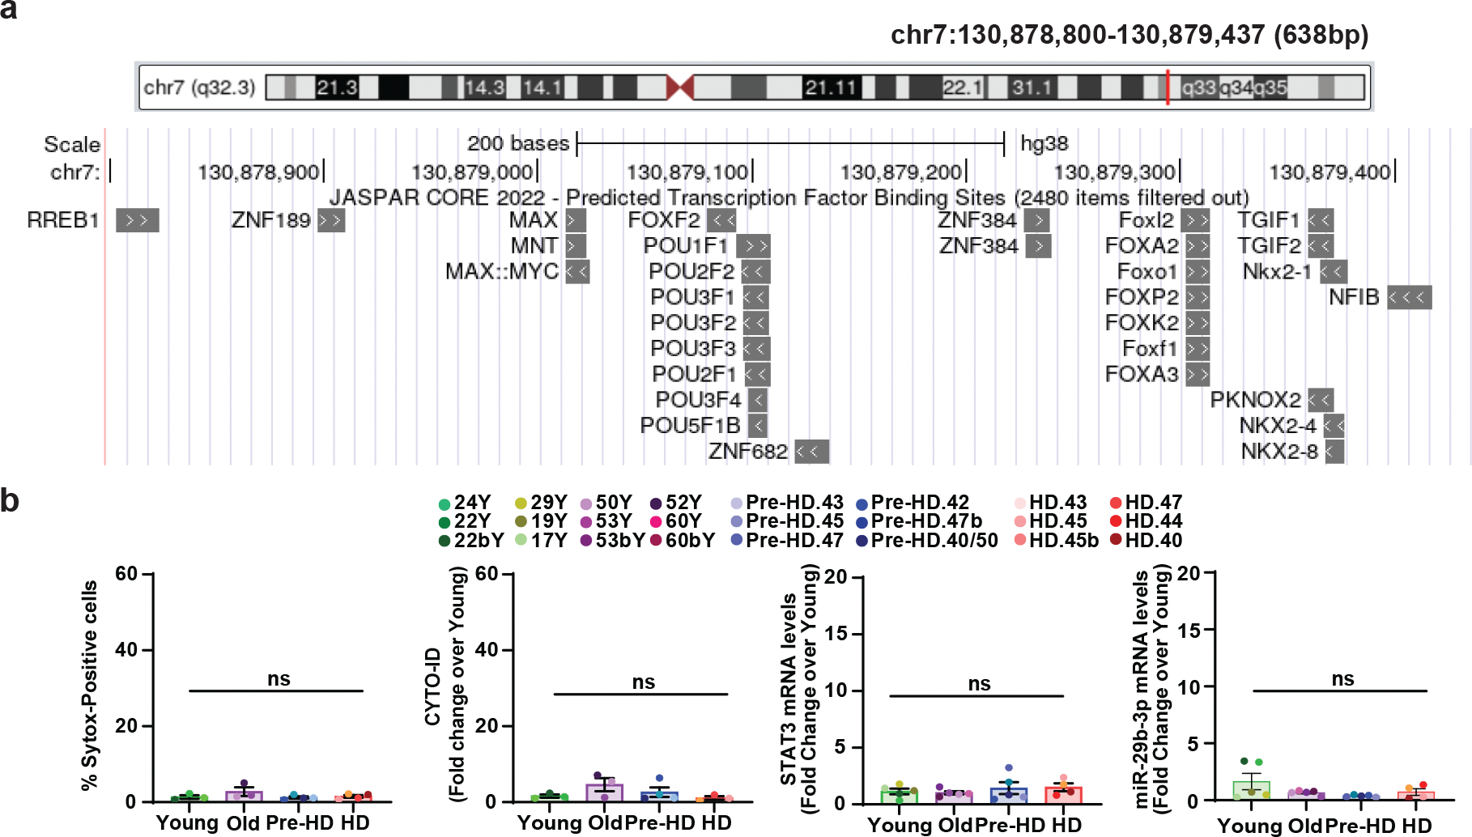Select the ZNF189 binding site block
Image resolution: width=1472 pixels, height=837 pixels.
[x=331, y=220]
